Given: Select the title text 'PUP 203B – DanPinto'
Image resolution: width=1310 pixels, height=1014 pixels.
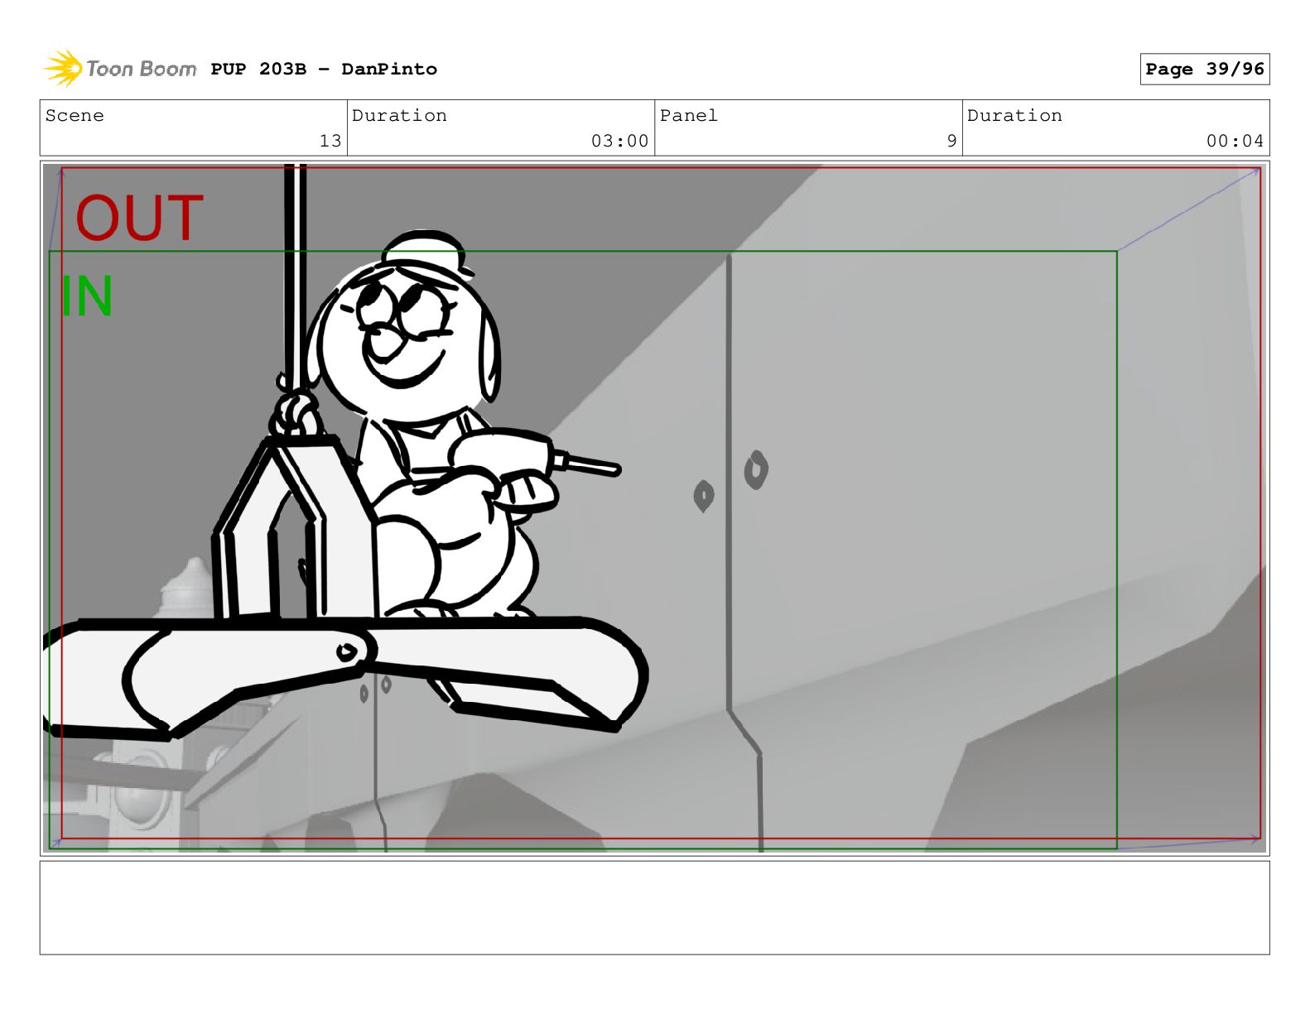Looking at the screenshot, I should [324, 69].
